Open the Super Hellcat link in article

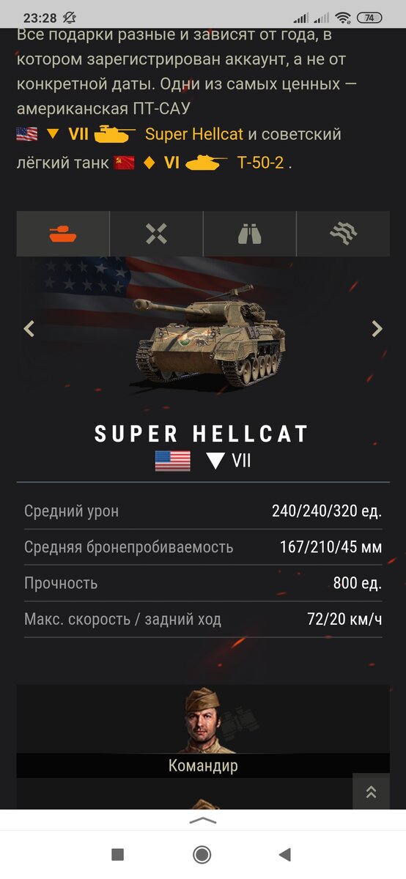pyautogui.click(x=194, y=135)
